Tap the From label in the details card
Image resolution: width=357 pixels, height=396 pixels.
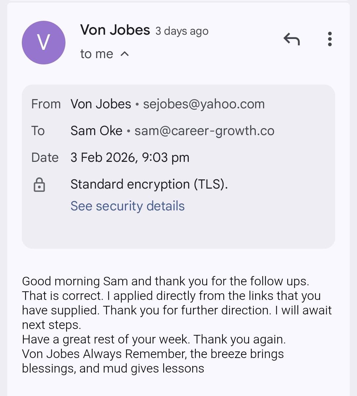pyautogui.click(x=46, y=104)
